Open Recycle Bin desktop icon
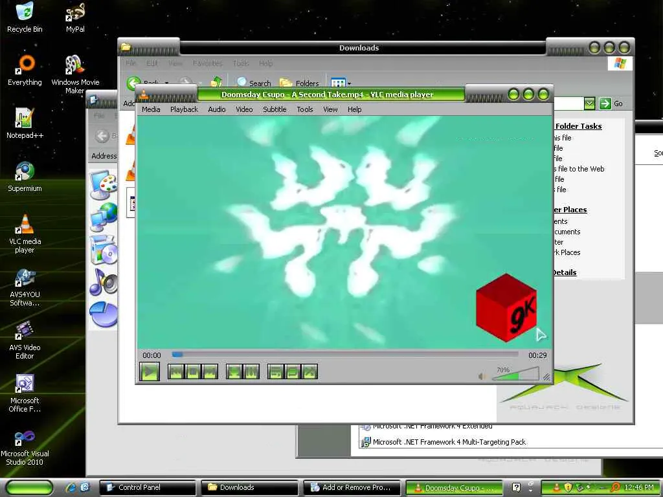Image resolution: width=663 pixels, height=497 pixels. 25,17
